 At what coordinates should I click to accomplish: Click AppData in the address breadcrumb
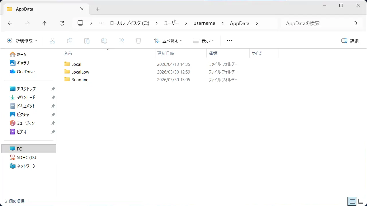[240, 23]
